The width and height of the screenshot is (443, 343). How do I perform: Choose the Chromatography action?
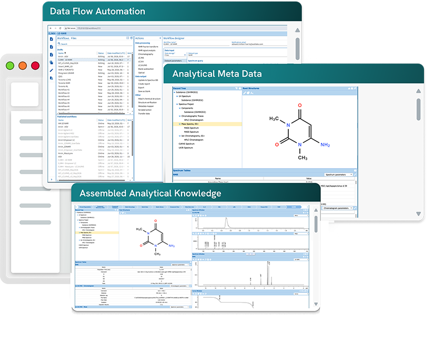(146, 54)
